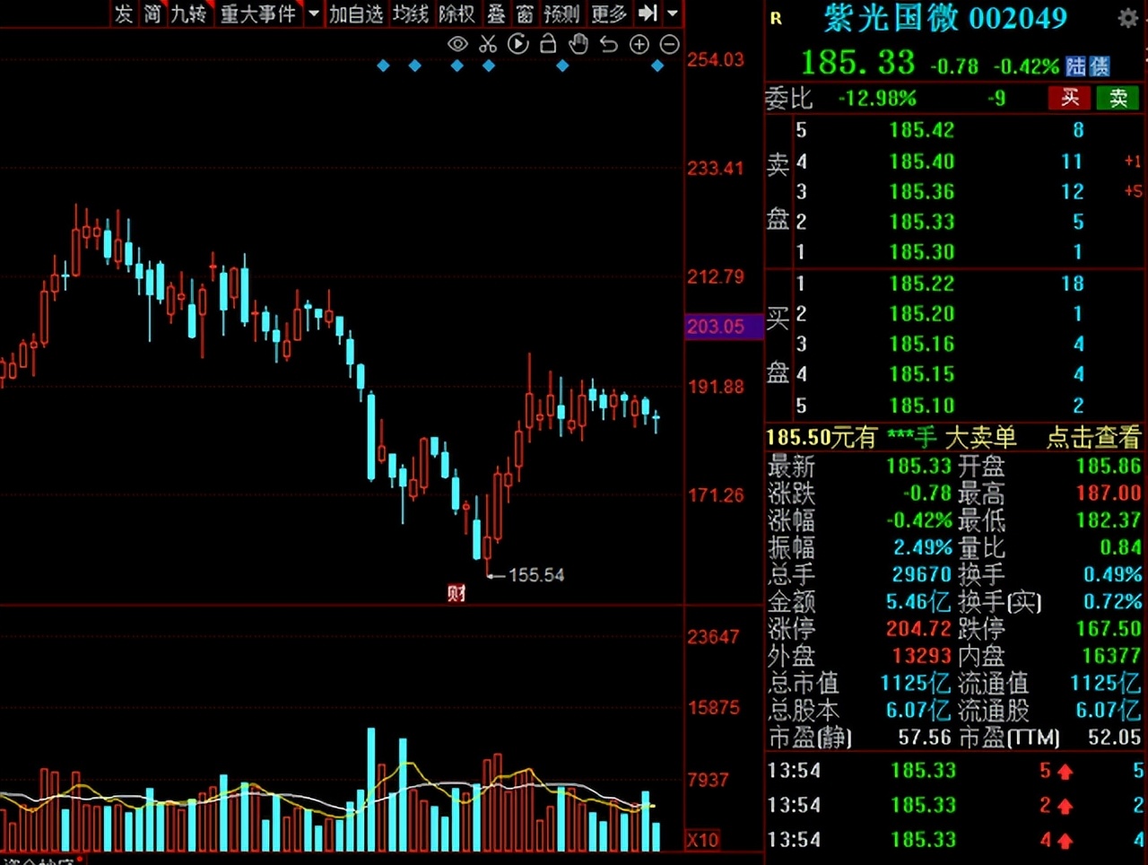The image size is (1148, 865).
Task: Select the scissors cut tool
Action: point(488,44)
